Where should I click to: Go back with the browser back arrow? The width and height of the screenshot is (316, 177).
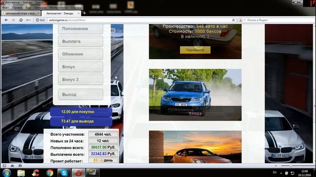(6, 20)
